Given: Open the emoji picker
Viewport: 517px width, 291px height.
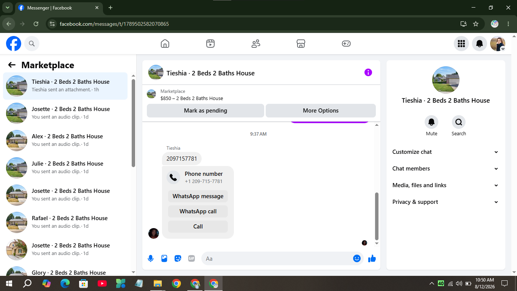Looking at the screenshot, I should (357, 258).
